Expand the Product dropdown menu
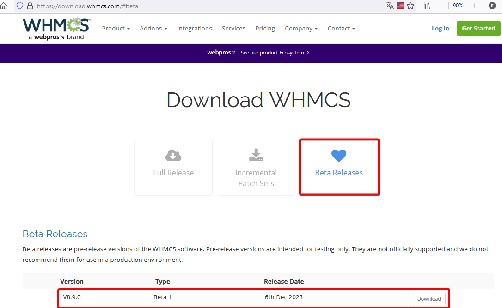This screenshot has height=308, width=502. (116, 29)
